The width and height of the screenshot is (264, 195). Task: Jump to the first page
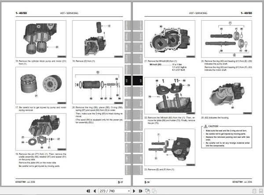pyautogui.click(x=88, y=191)
